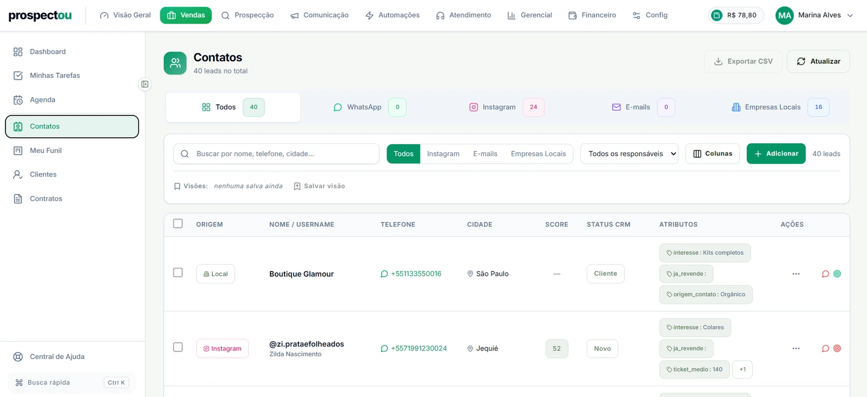Viewport: 867px width, 397px height.
Task: Open Agenda in sidebar
Action: pos(72,100)
